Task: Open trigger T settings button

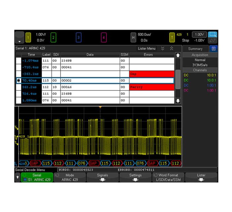Action: pyautogui.click(x=172, y=37)
